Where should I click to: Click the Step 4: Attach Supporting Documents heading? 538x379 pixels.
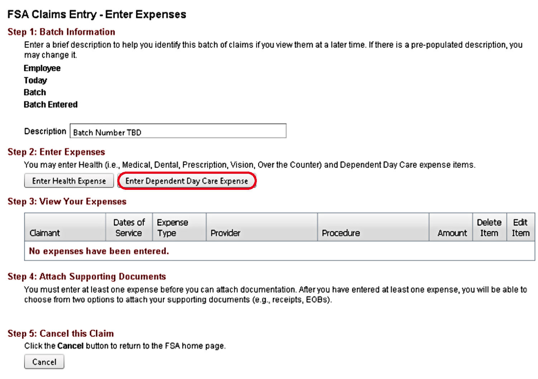click(x=86, y=276)
